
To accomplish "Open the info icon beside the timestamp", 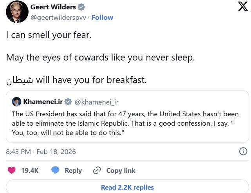I will 243,151.
